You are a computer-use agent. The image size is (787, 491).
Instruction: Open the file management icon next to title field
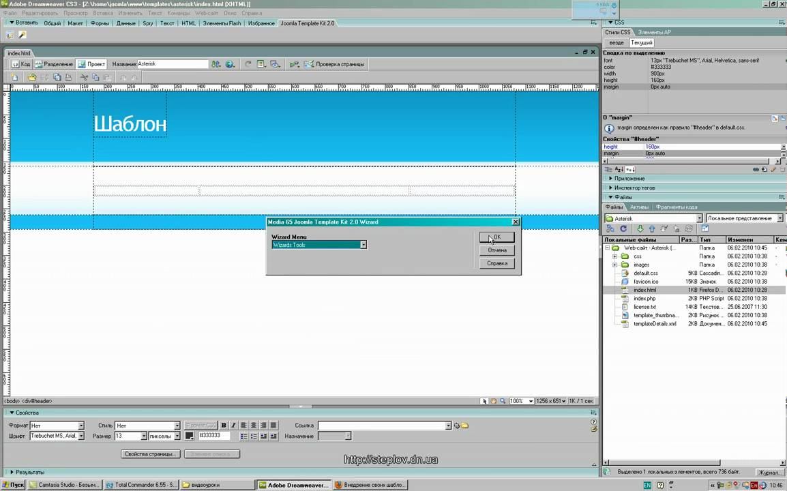coord(216,64)
